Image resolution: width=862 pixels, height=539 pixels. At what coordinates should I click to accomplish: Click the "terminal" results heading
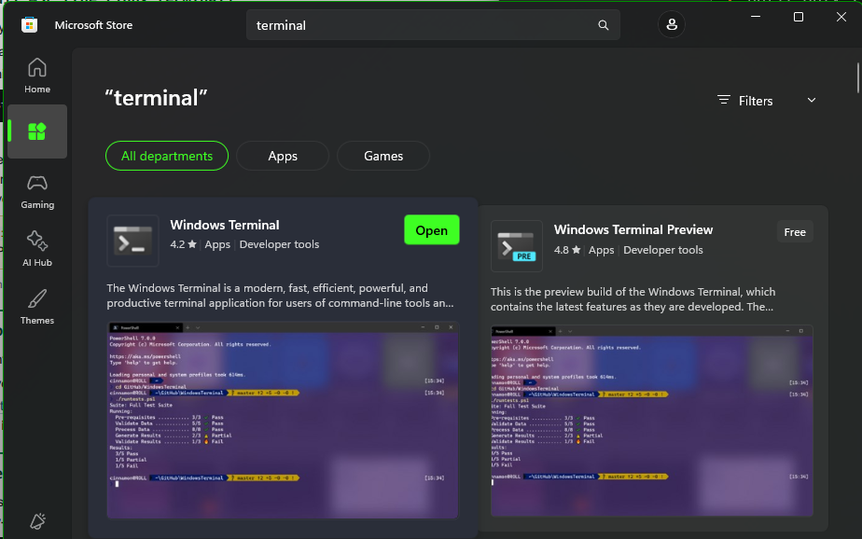click(156, 98)
